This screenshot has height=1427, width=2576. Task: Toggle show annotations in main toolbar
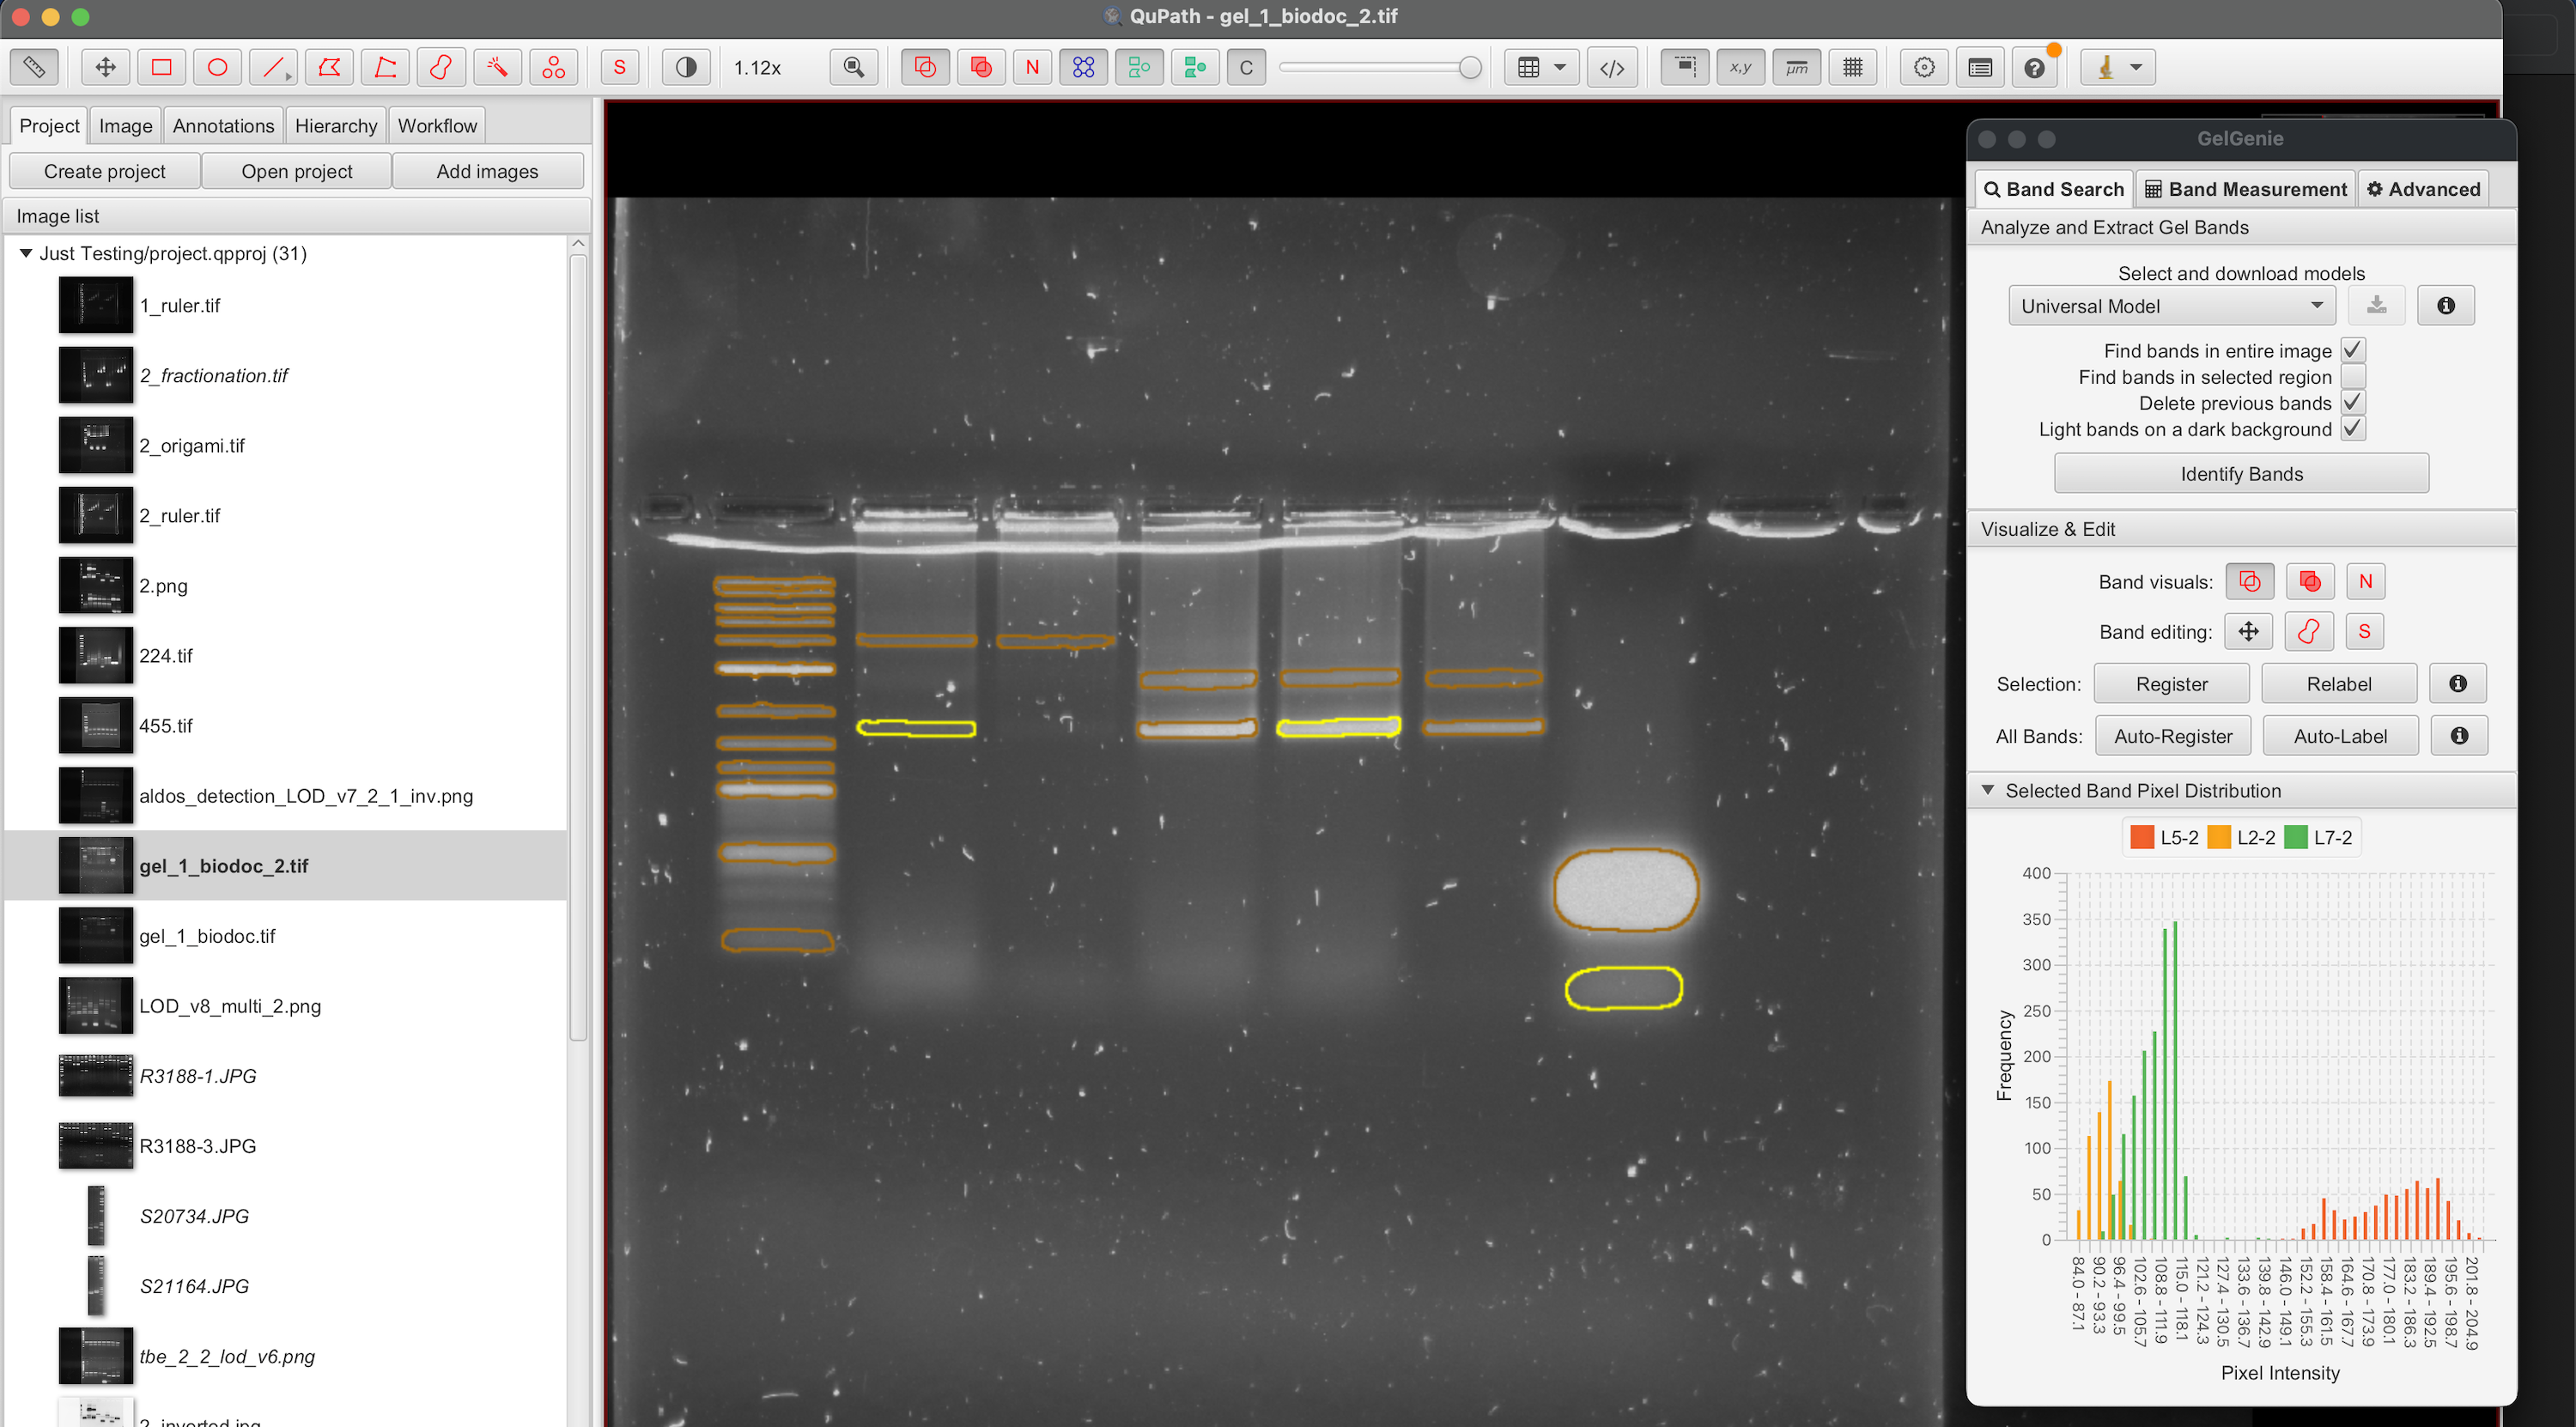tap(925, 67)
